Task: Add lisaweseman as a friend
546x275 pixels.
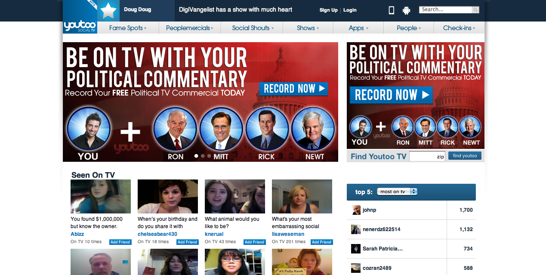Action: [321, 242]
